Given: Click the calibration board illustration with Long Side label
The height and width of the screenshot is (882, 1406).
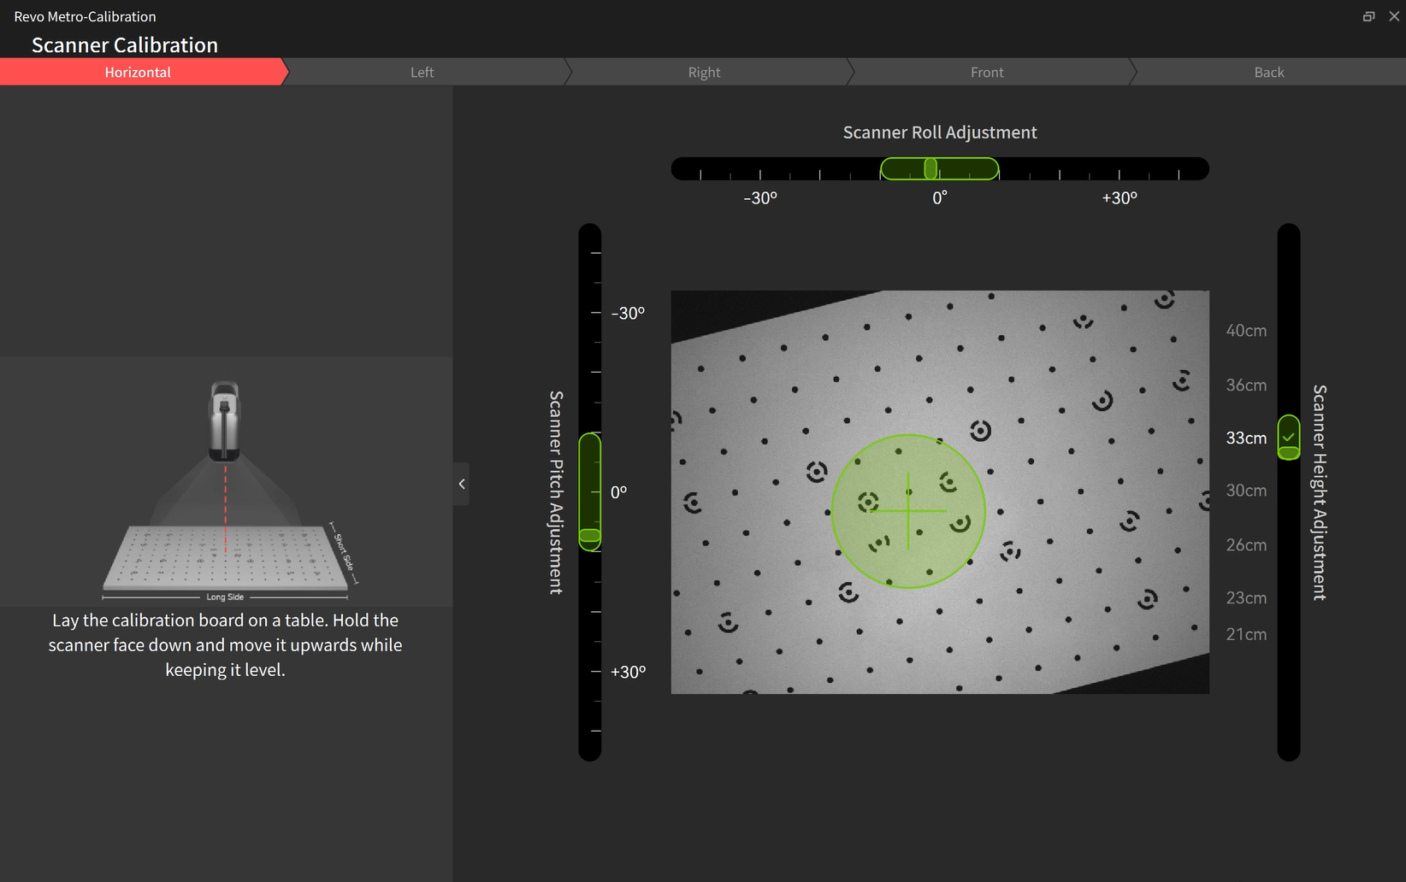Looking at the screenshot, I should click(226, 559).
